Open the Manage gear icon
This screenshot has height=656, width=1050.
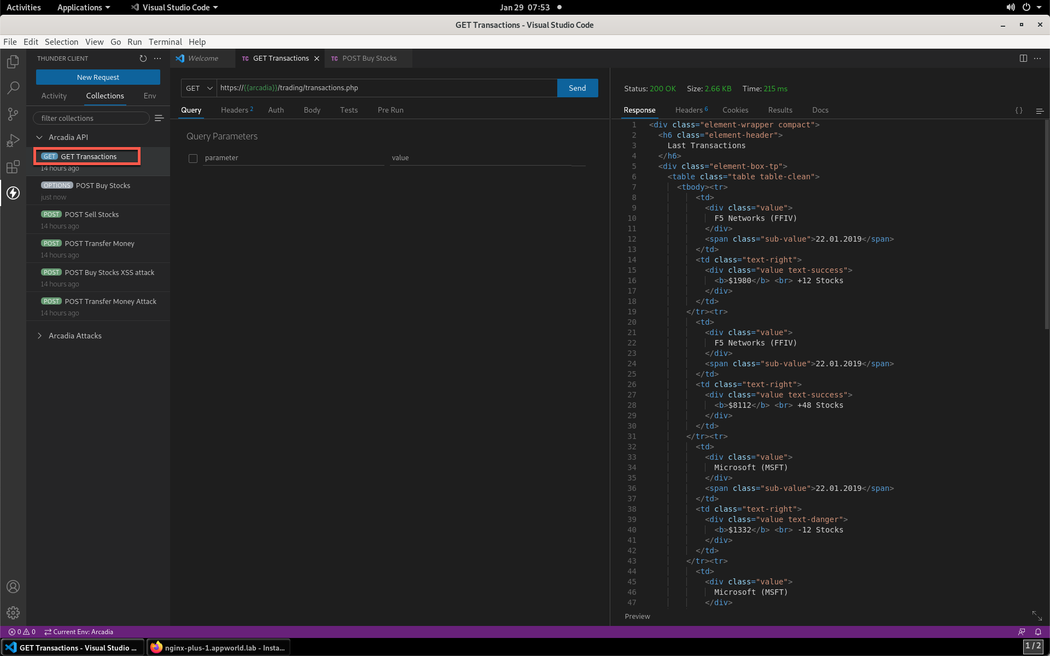tap(13, 613)
